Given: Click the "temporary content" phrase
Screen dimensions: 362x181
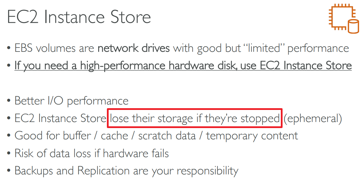Looking at the screenshot, I should (x=252, y=136).
